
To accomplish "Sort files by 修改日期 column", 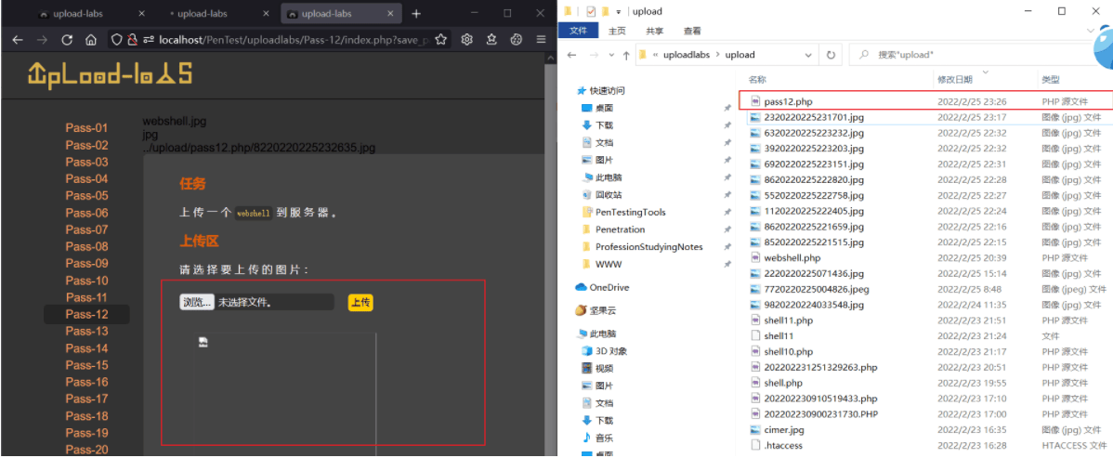I will tap(955, 80).
